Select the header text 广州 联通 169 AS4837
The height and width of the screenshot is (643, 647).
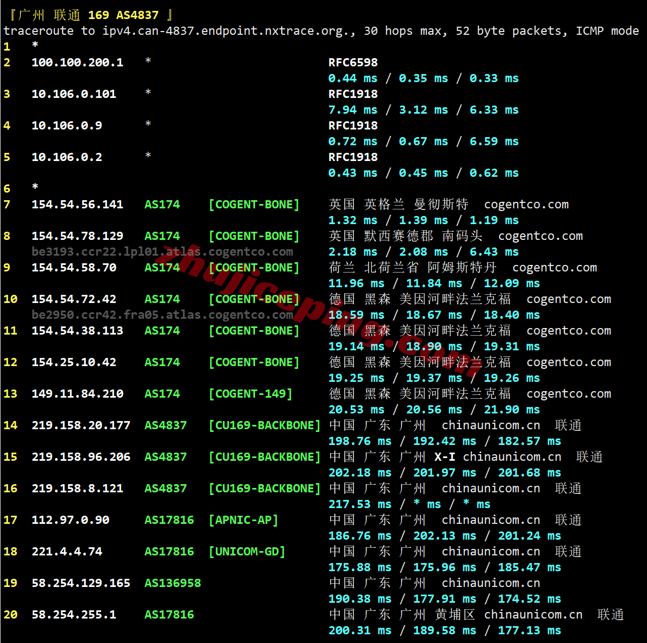[x=89, y=15]
